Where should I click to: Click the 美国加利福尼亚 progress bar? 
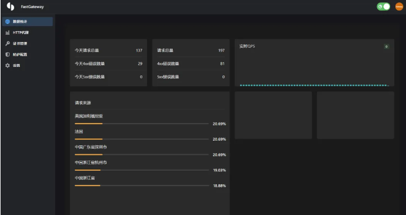click(x=142, y=124)
